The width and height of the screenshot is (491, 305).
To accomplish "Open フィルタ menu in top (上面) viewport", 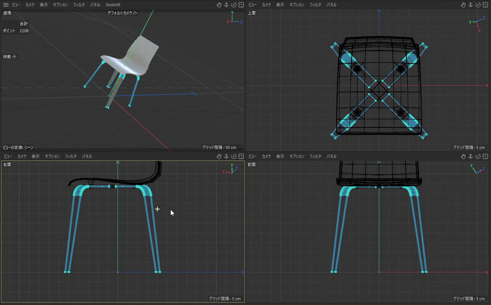I will click(315, 5).
